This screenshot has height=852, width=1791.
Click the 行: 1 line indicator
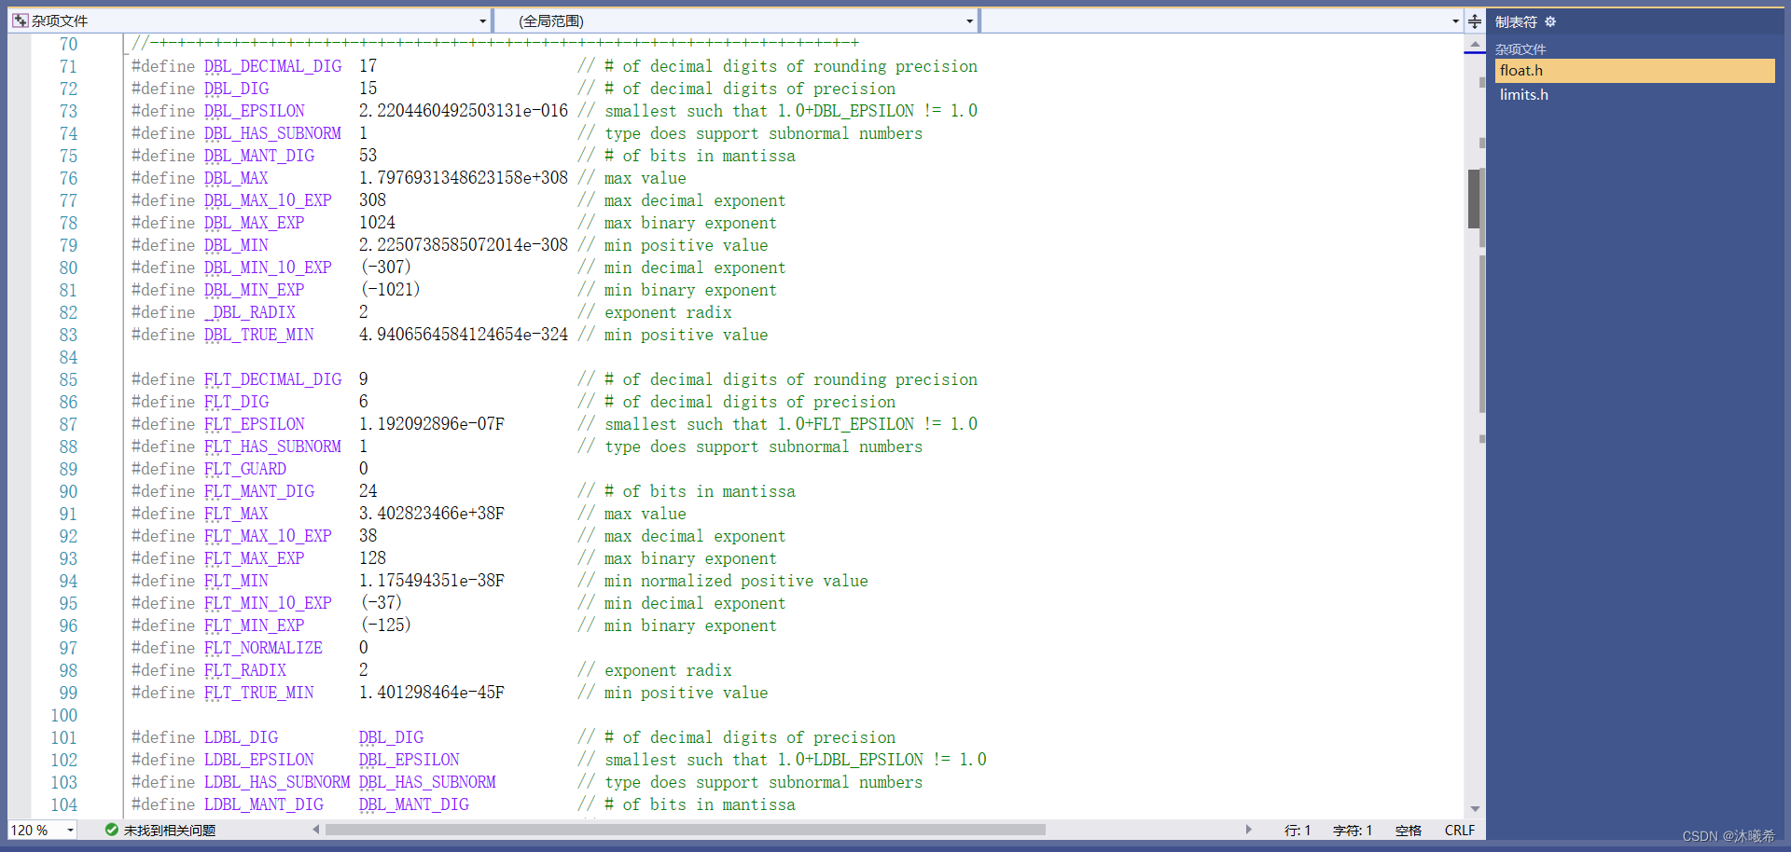point(1298,830)
